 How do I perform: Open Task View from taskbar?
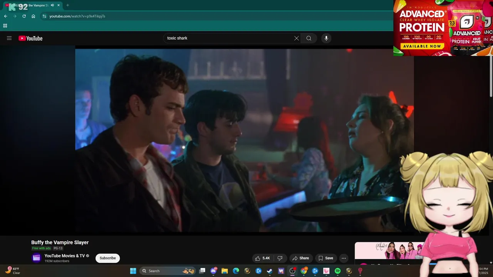202,271
